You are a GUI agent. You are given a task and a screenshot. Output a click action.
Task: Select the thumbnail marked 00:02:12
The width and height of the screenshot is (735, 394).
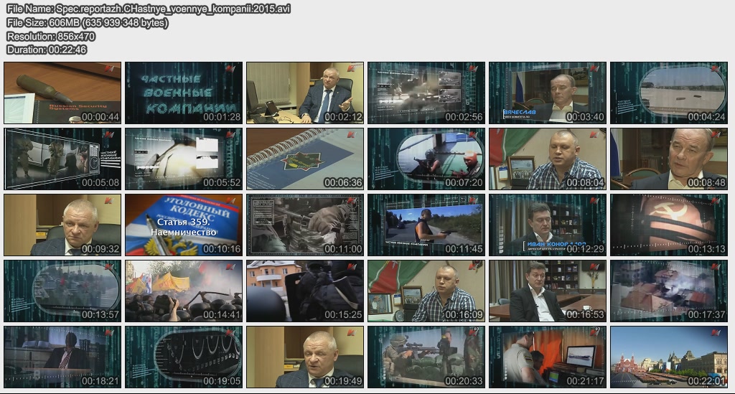(305, 93)
